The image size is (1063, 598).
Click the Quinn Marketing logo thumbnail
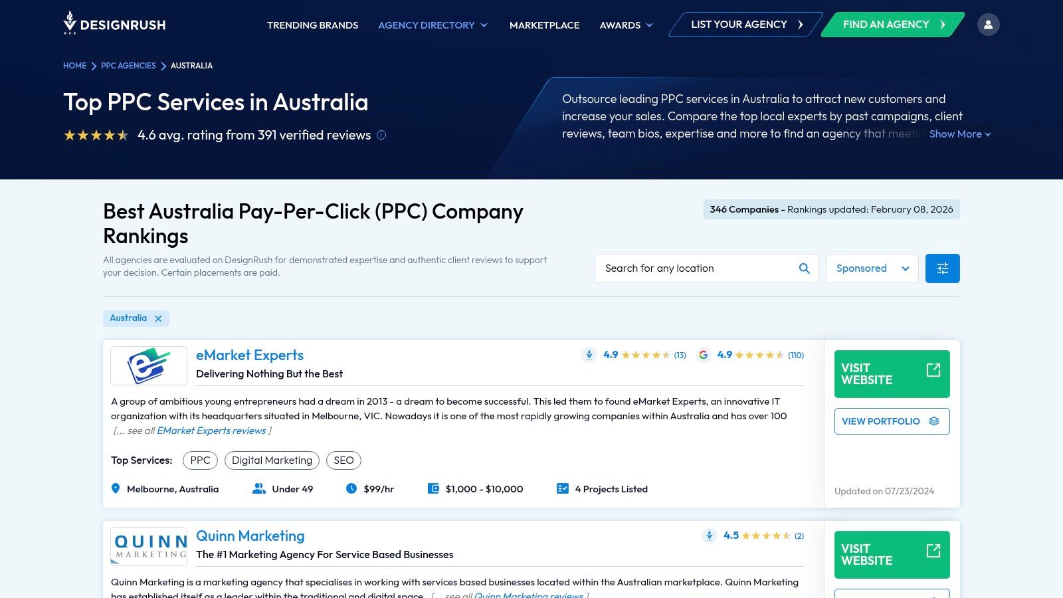[149, 547]
